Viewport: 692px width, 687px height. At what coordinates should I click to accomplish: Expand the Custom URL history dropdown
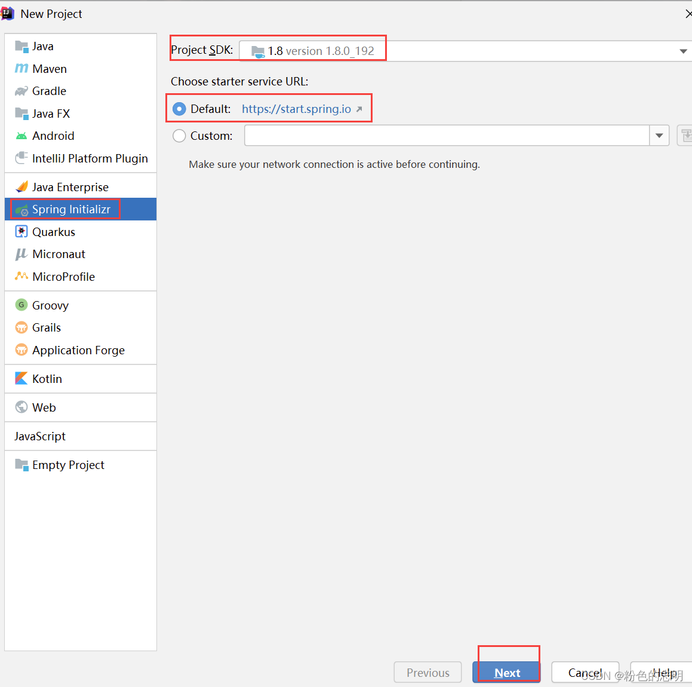pos(659,136)
